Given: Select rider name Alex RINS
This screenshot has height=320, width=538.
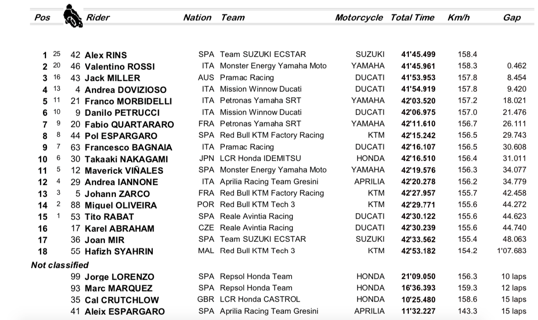Looking at the screenshot, I should click(x=105, y=55).
